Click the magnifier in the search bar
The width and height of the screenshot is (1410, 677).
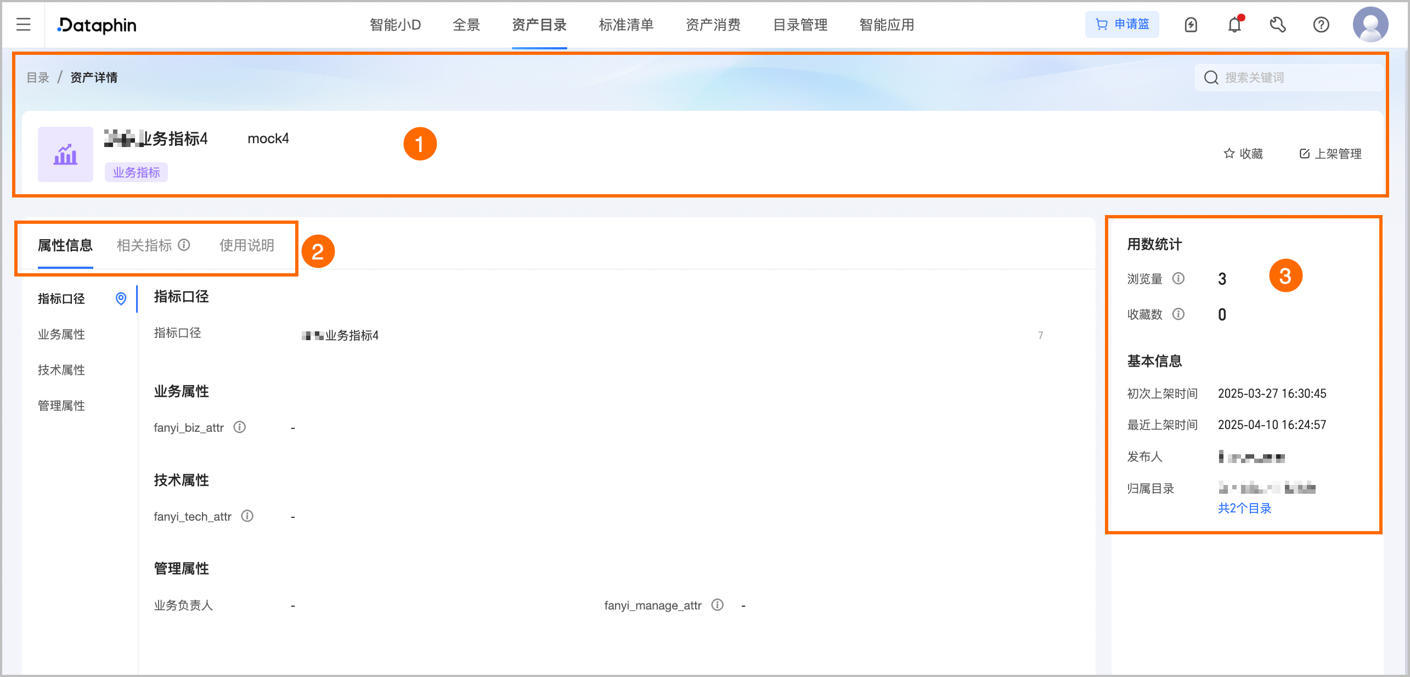tap(1210, 77)
